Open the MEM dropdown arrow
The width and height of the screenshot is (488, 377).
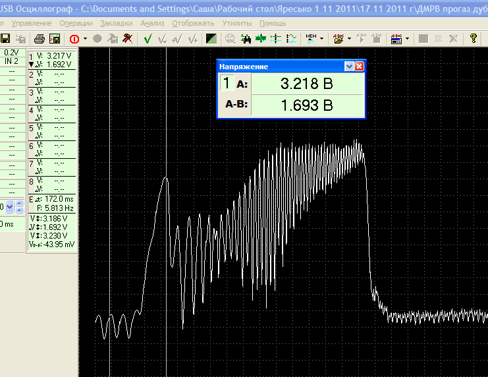(322, 39)
